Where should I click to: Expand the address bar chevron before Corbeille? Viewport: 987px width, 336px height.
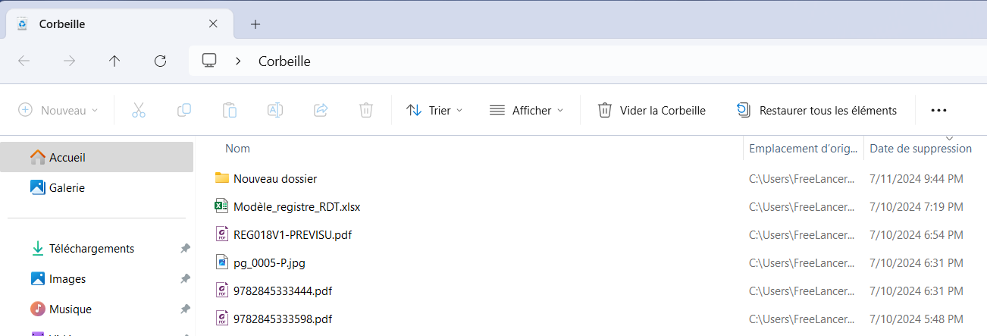(x=238, y=61)
